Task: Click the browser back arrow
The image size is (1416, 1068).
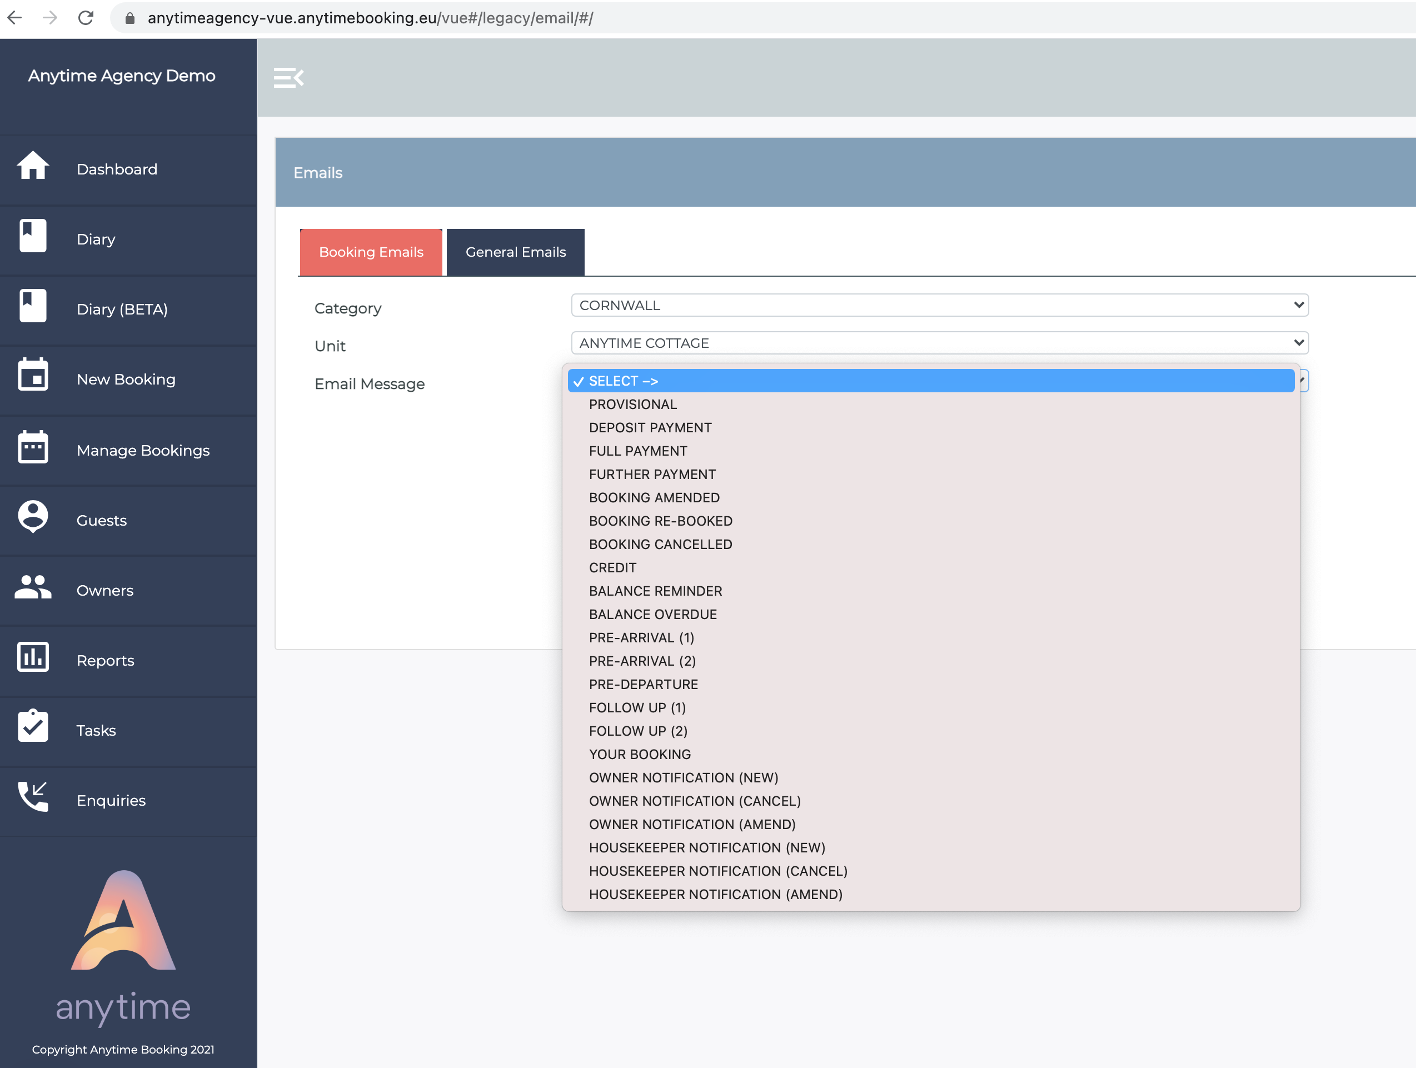Action: click(14, 18)
